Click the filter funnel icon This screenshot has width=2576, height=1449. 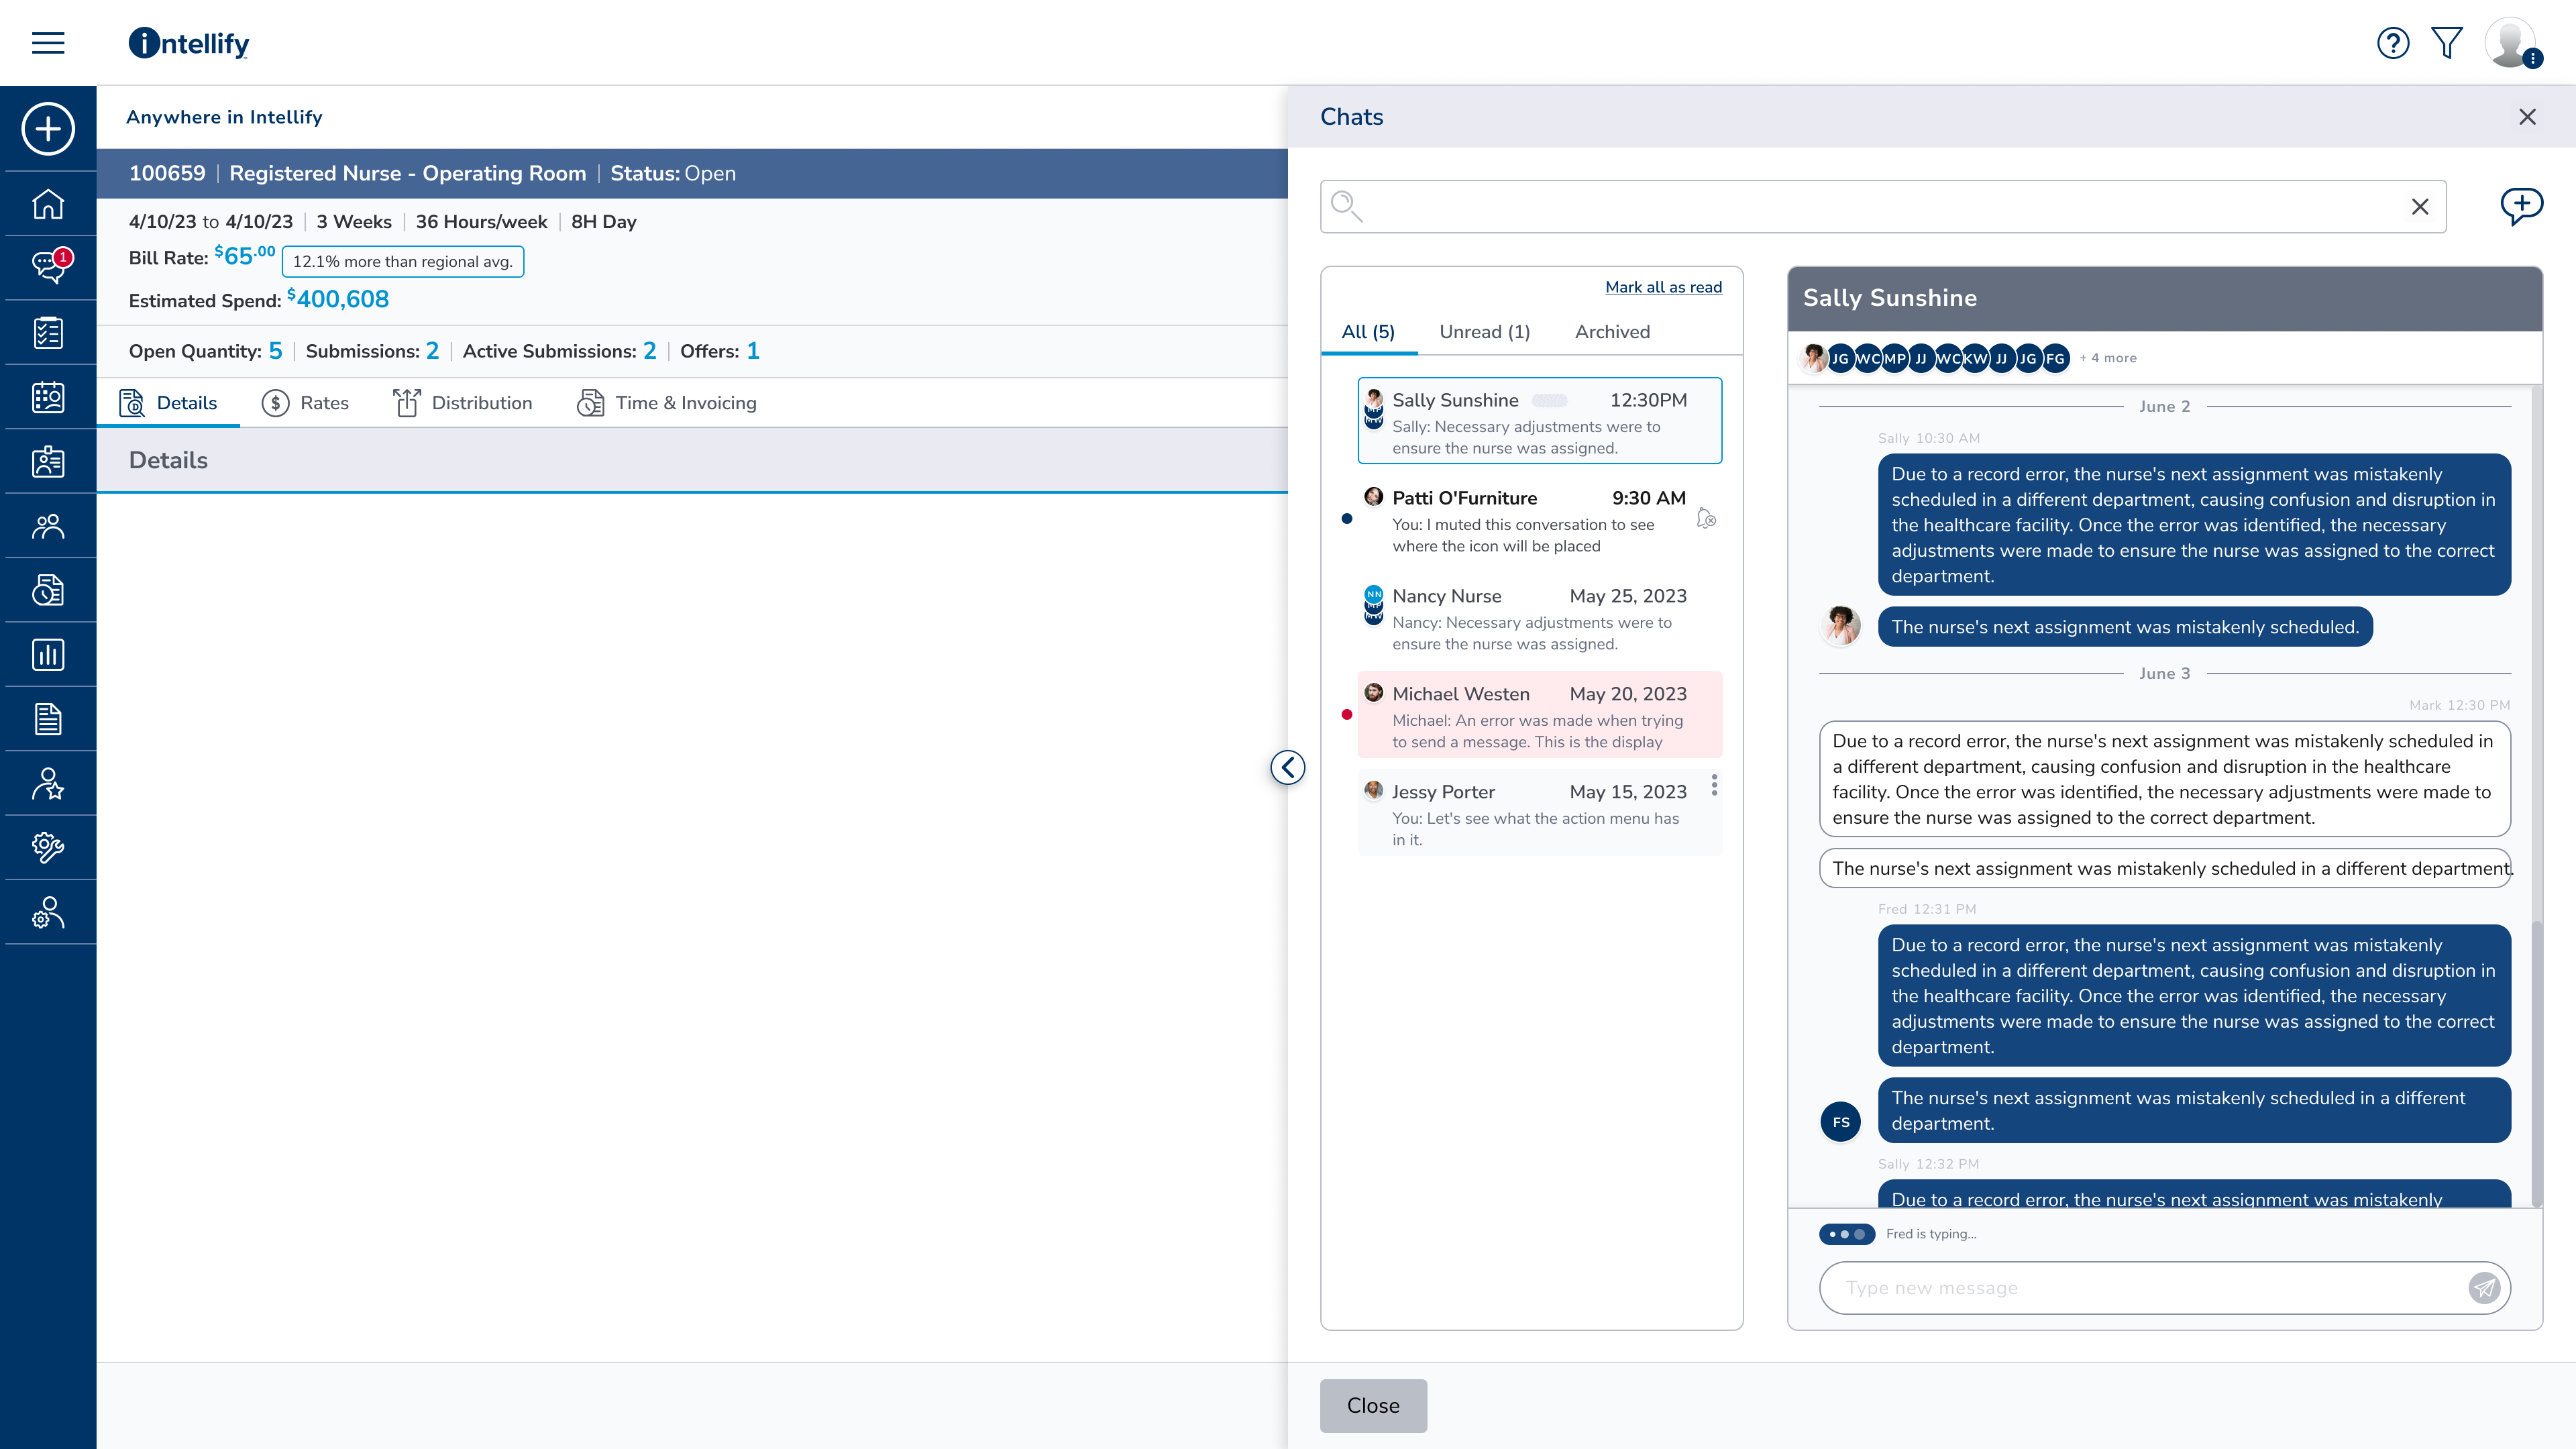tap(2447, 42)
